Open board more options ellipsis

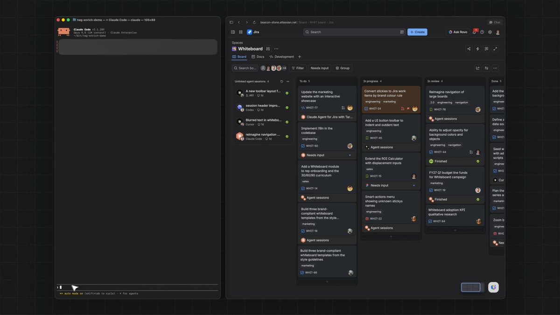pyautogui.click(x=495, y=68)
